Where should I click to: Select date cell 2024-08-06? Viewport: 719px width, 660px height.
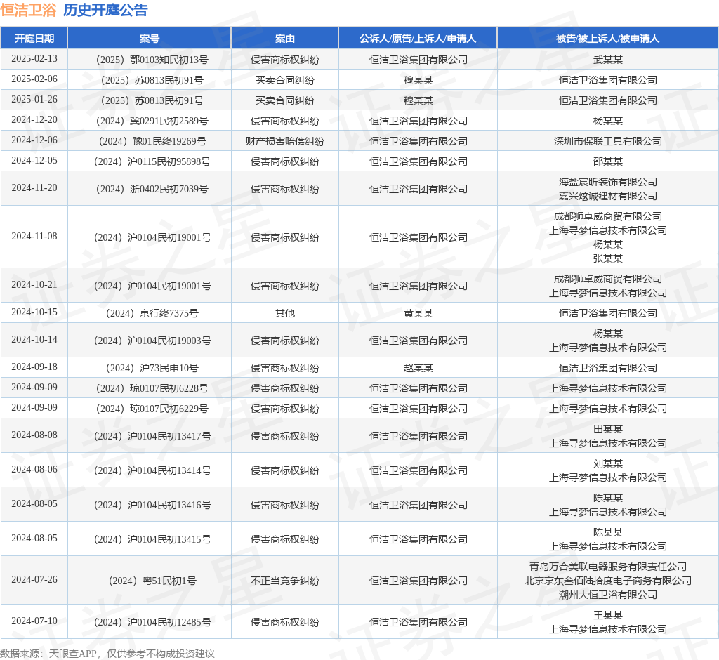34,469
